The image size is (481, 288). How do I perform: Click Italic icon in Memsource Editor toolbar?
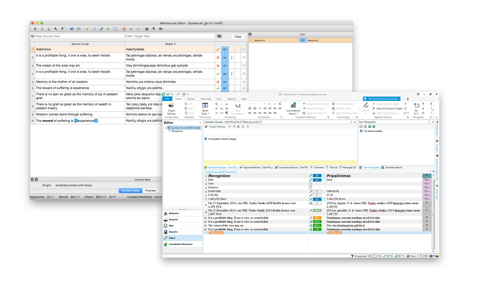point(42,29)
